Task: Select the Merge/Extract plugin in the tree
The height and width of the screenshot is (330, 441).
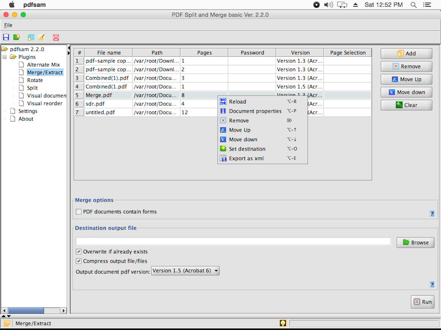Action: point(45,73)
